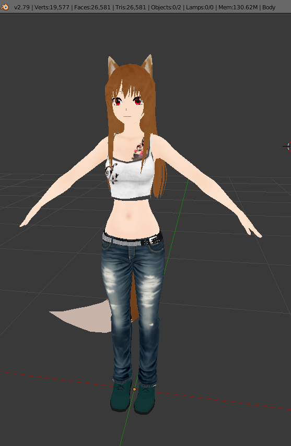Click the Verts:19,577 statistic
Image resolution: width=291 pixels, height=446 pixels.
[x=52, y=7]
